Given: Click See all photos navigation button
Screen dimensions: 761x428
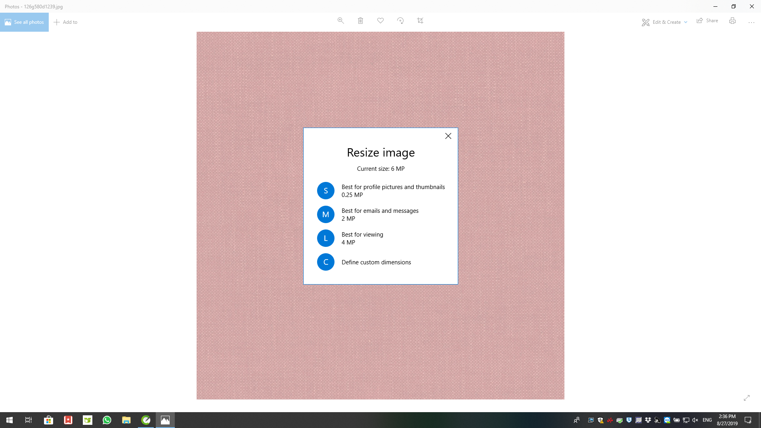Looking at the screenshot, I should coord(24,22).
